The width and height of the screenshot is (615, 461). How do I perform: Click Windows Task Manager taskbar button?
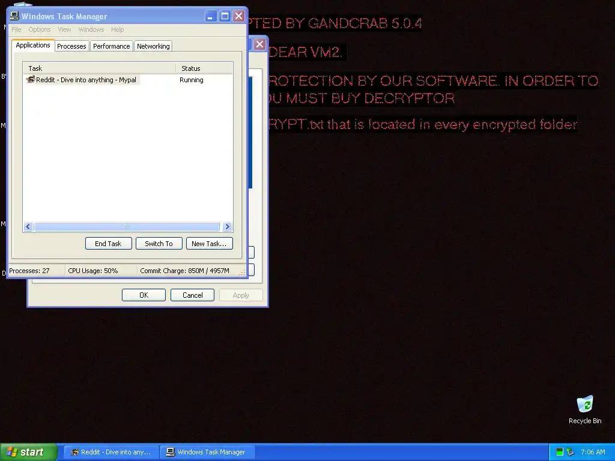pos(208,452)
